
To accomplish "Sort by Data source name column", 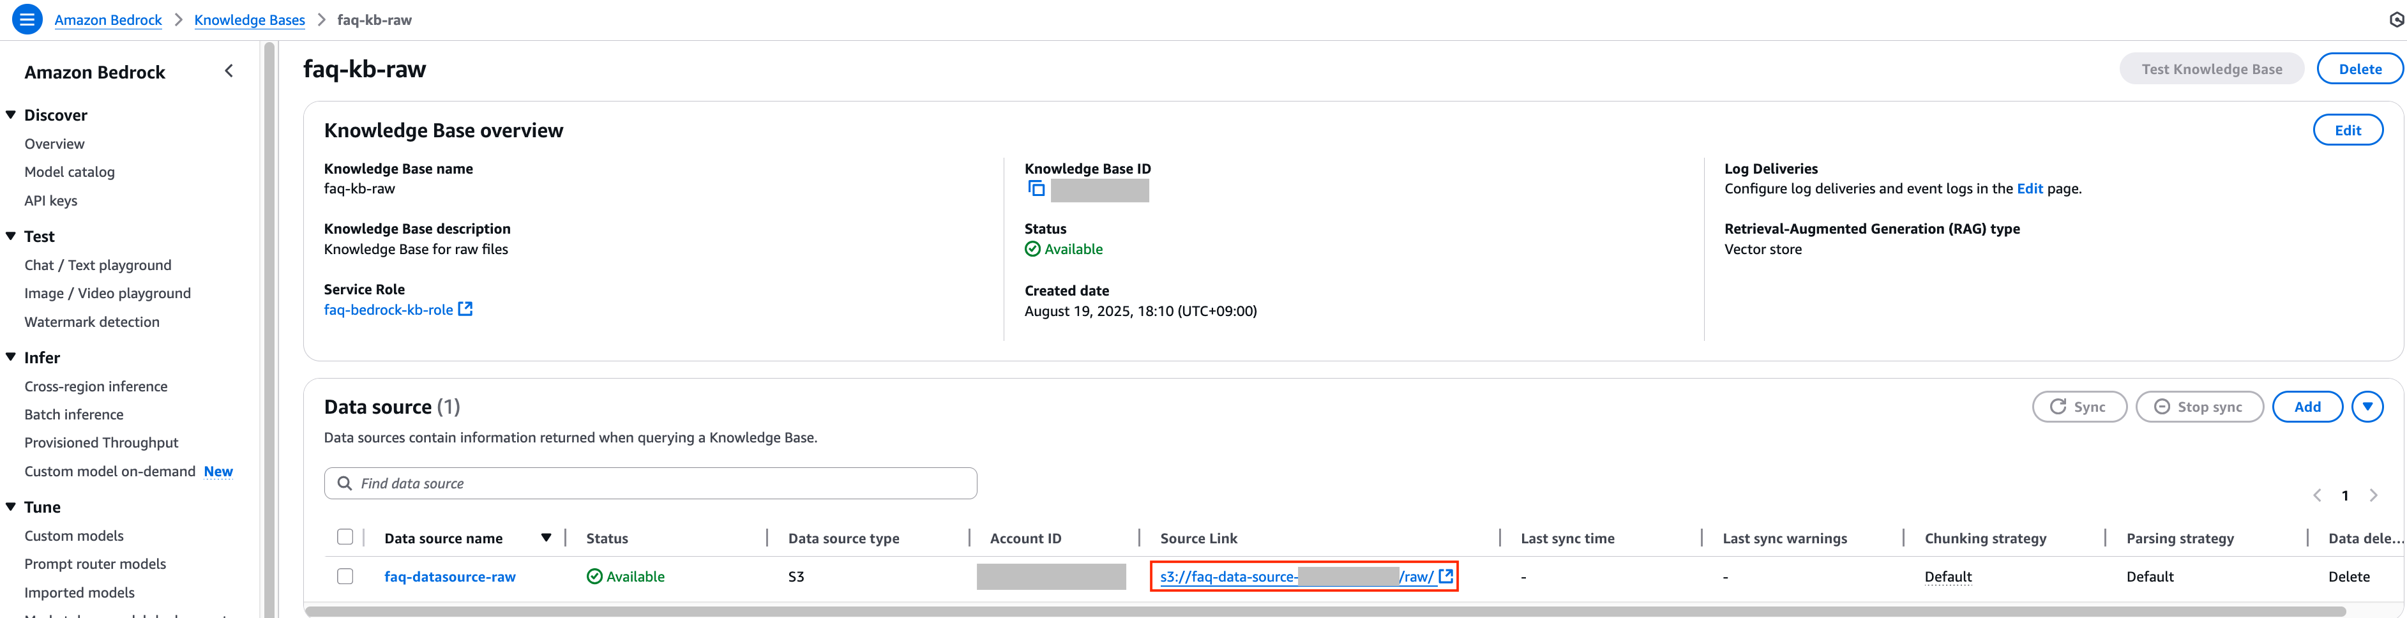I will click(x=444, y=539).
